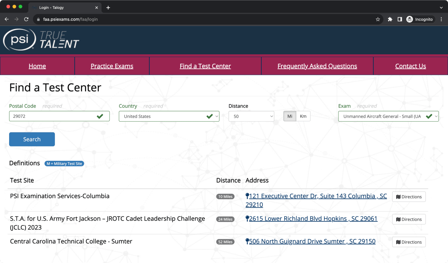
Task: Open the Distance dropdown showing 50
Action: [x=251, y=116]
